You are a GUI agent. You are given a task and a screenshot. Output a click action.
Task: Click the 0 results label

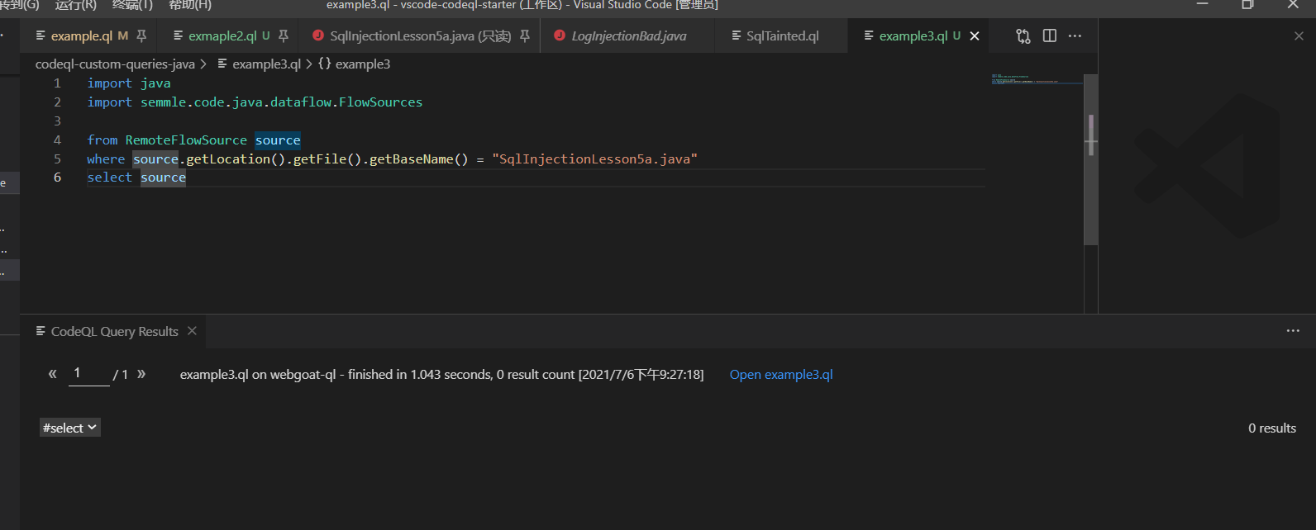1272,428
